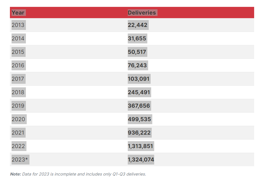Select the 2013 year cell
Viewport: 277px width, 178px height.
pyautogui.click(x=18, y=25)
